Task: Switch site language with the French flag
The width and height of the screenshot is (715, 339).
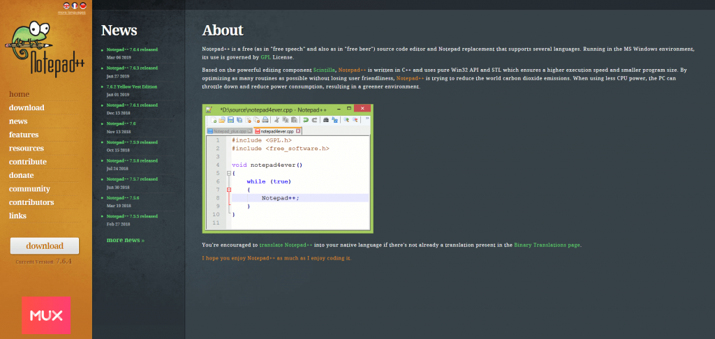Action: 74,6
